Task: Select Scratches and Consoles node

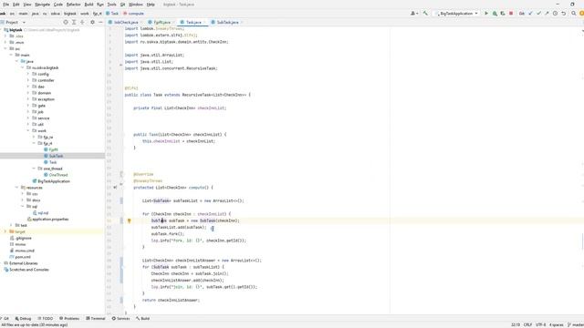Action: click(28, 270)
